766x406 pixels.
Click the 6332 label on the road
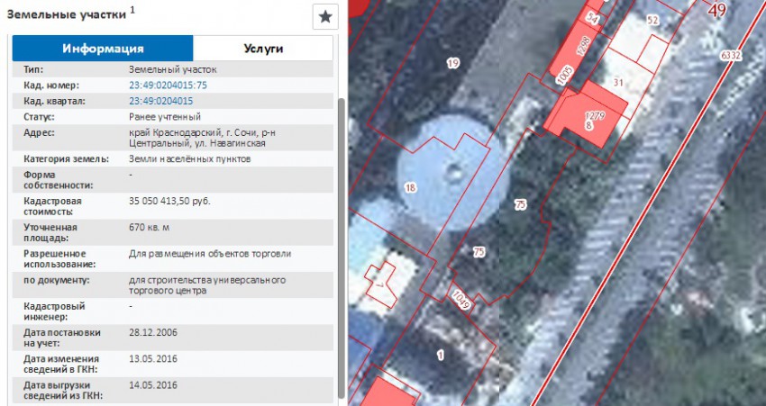point(730,55)
